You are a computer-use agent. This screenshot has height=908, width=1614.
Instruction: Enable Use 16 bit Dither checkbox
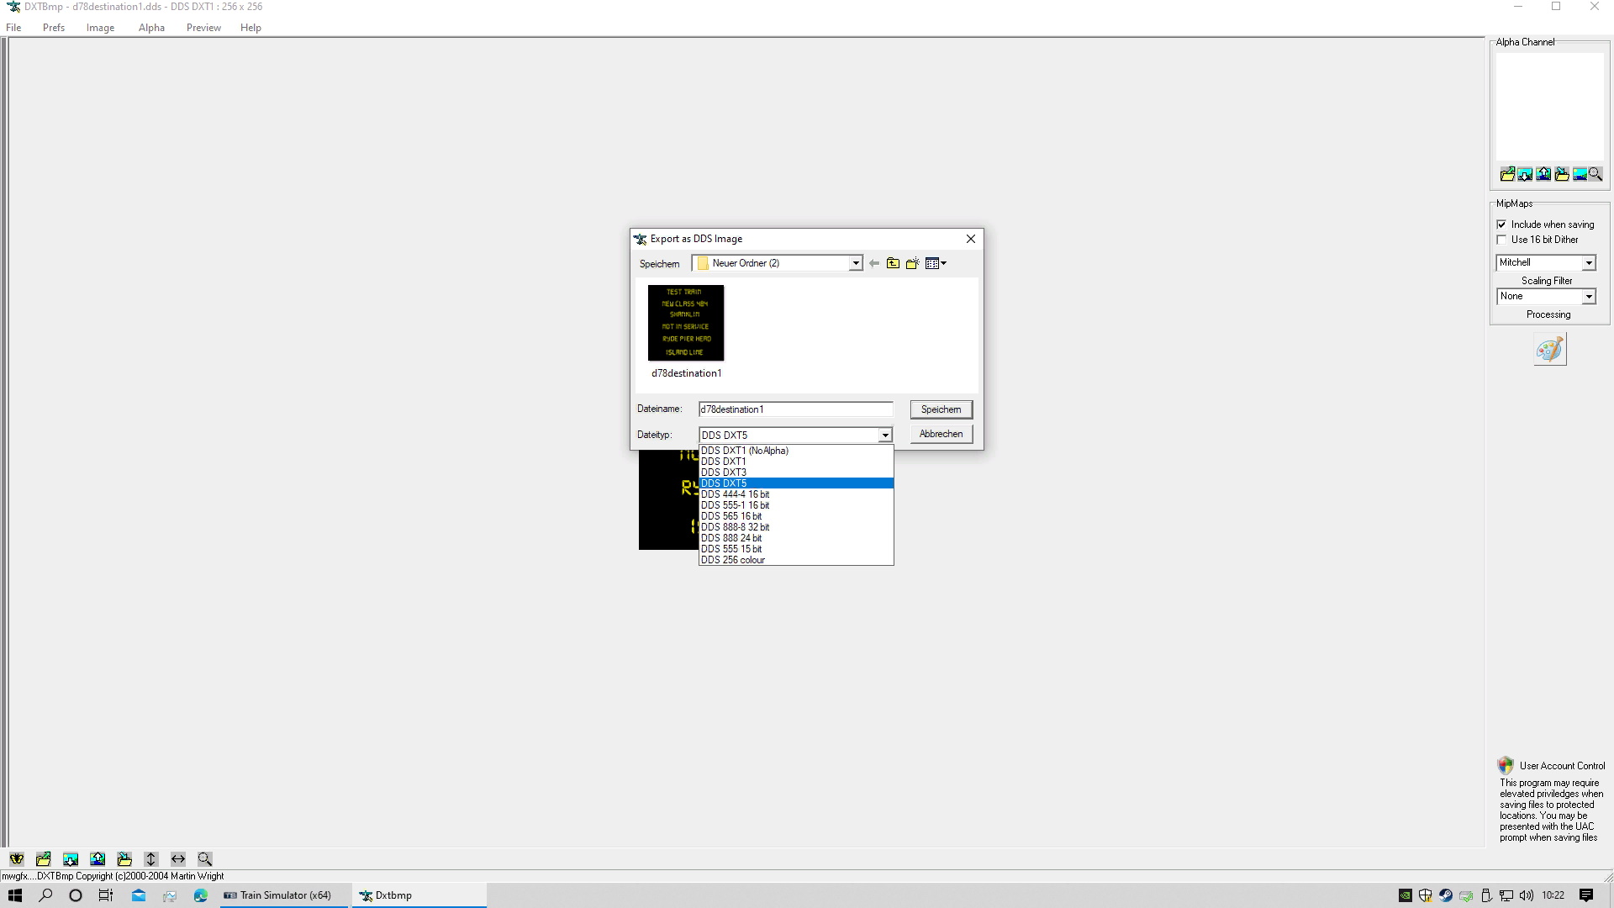click(1501, 240)
